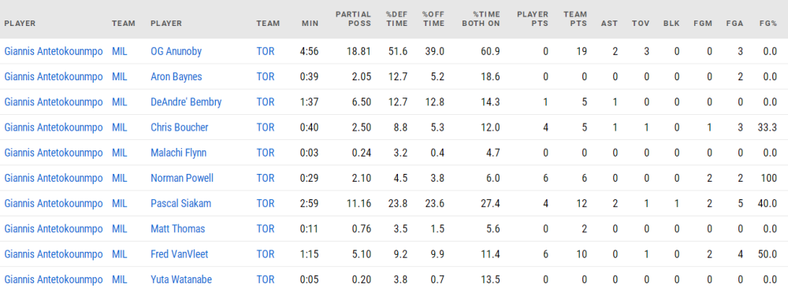Sort by %TIME BOTH ON header
Image resolution: width=788 pixels, height=288 pixels.
pyautogui.click(x=481, y=19)
